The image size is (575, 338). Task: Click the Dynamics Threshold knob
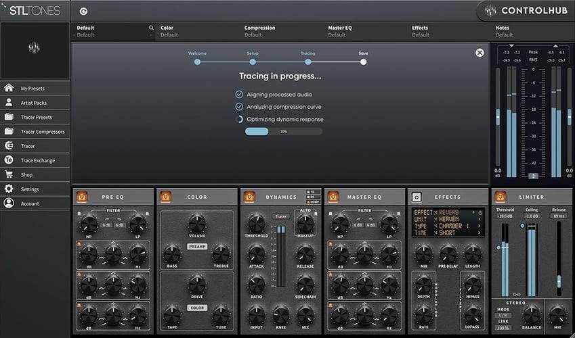coord(256,223)
